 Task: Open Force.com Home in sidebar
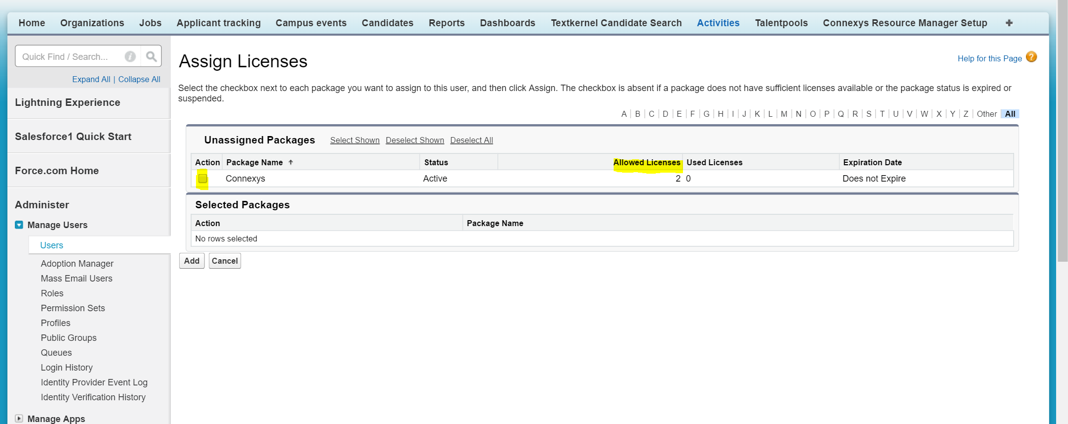tap(57, 171)
